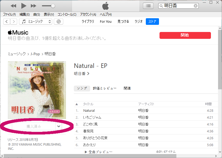Open the 編集(E) menu
Image resolution: width=222 pixels, height=158 pixels.
[25, 14]
